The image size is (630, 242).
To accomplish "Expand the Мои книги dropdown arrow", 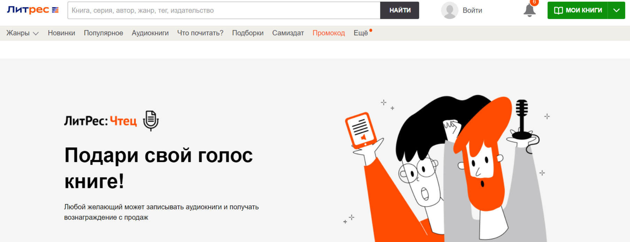I will point(616,10).
